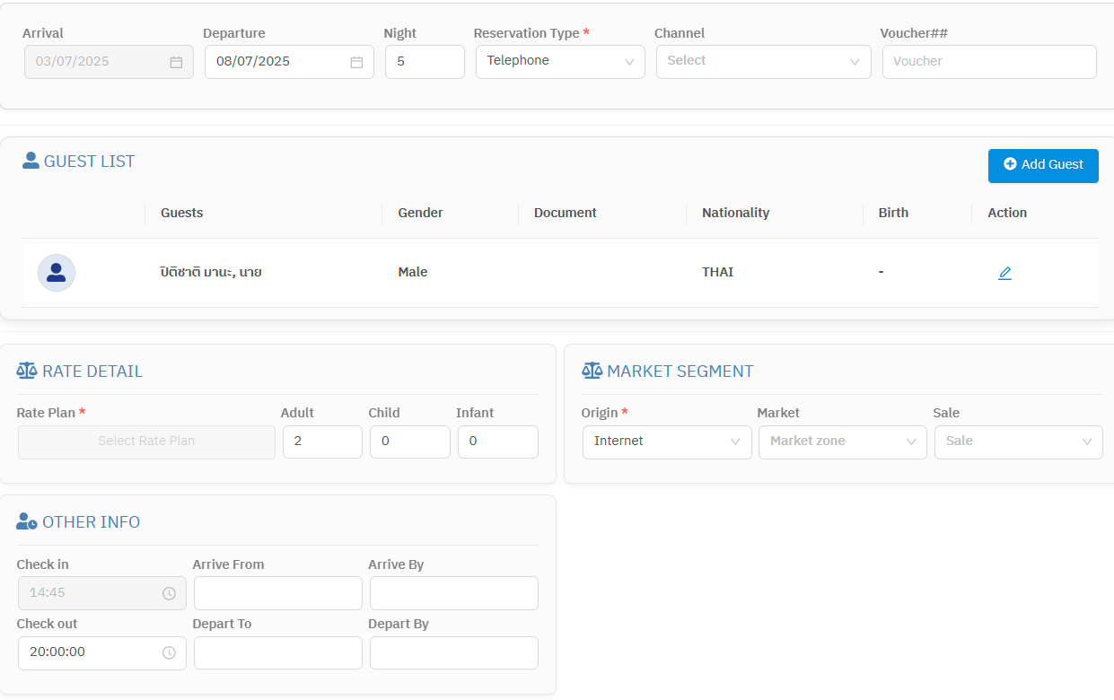
Task: Click the pencil edit icon in guest row
Action: point(1004,273)
